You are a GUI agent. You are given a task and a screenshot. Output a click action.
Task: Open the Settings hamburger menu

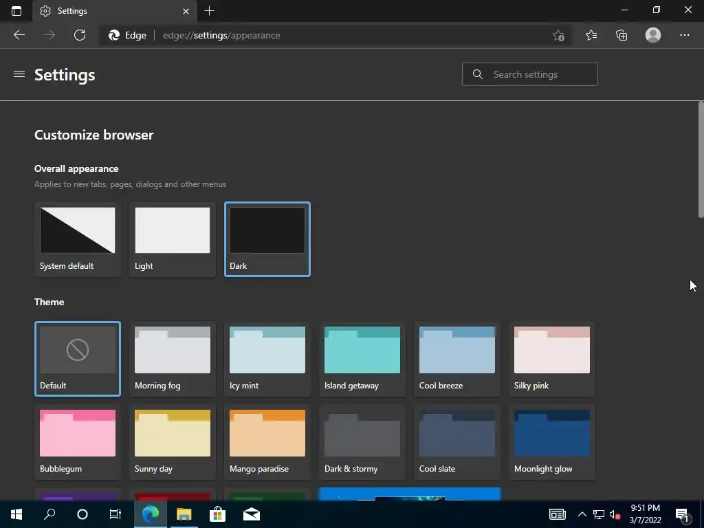19,74
